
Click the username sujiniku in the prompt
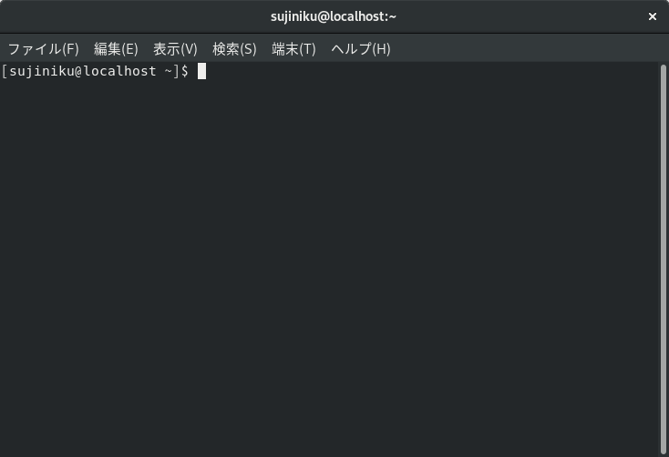click(x=39, y=71)
